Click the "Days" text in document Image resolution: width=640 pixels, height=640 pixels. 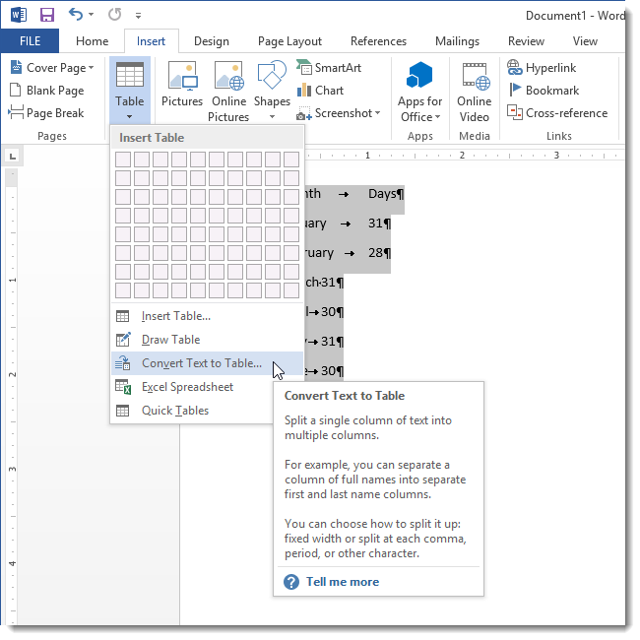[382, 193]
